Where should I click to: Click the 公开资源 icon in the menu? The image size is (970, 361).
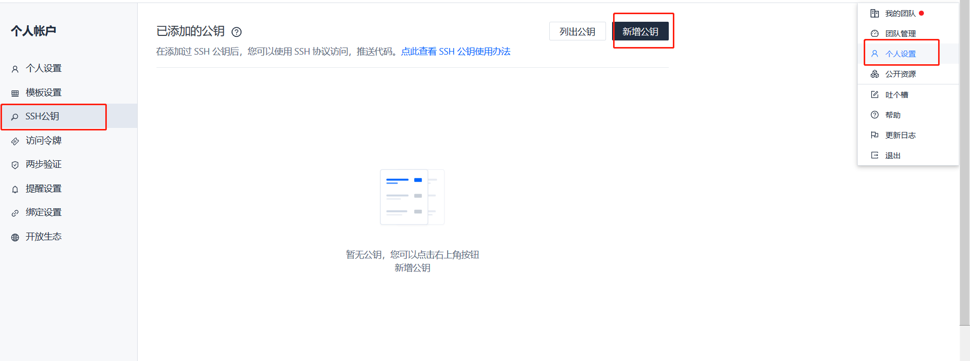click(x=875, y=74)
